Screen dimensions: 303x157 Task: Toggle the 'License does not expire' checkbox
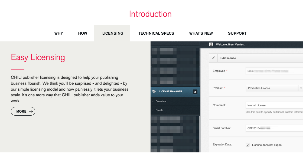click(x=247, y=145)
